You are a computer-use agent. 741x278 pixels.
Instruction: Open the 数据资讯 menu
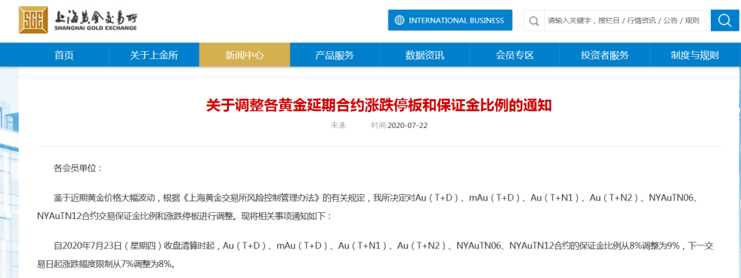click(x=425, y=55)
